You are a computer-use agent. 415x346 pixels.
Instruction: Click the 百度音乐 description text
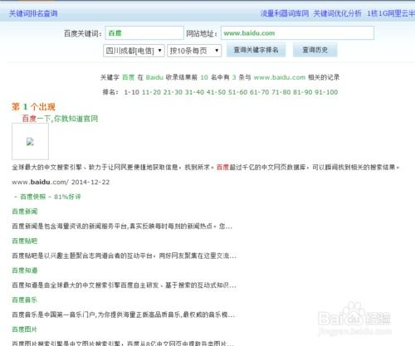[x=124, y=314]
